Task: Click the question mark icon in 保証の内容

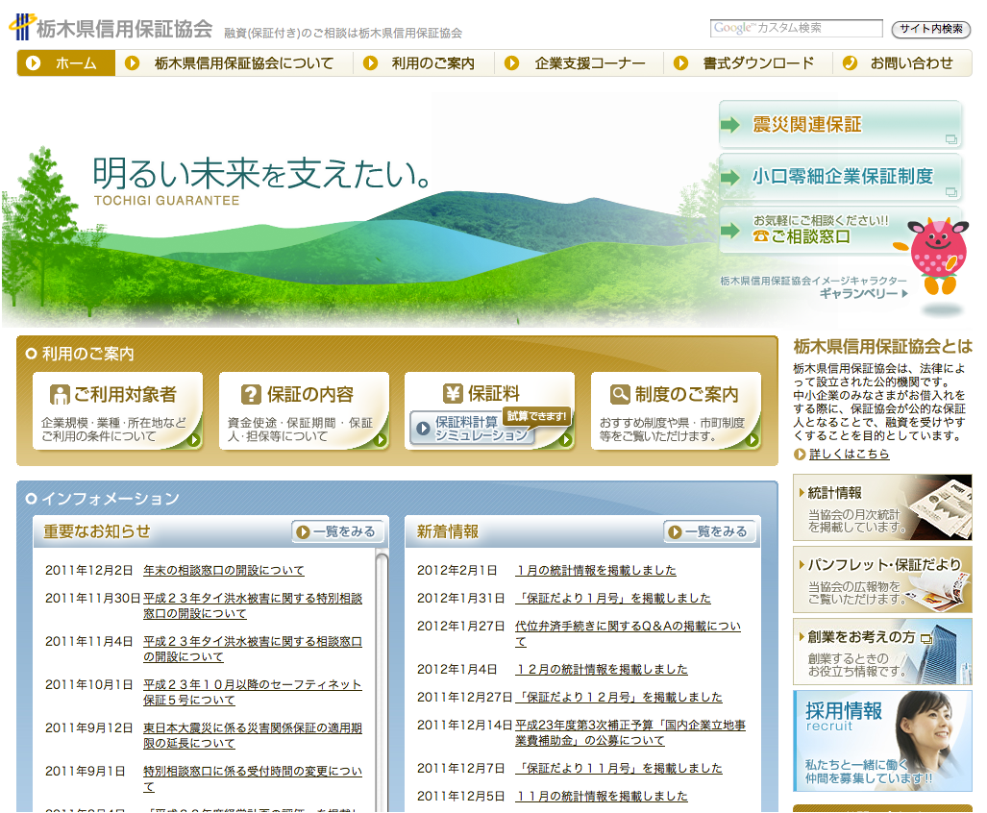Action: tap(251, 394)
